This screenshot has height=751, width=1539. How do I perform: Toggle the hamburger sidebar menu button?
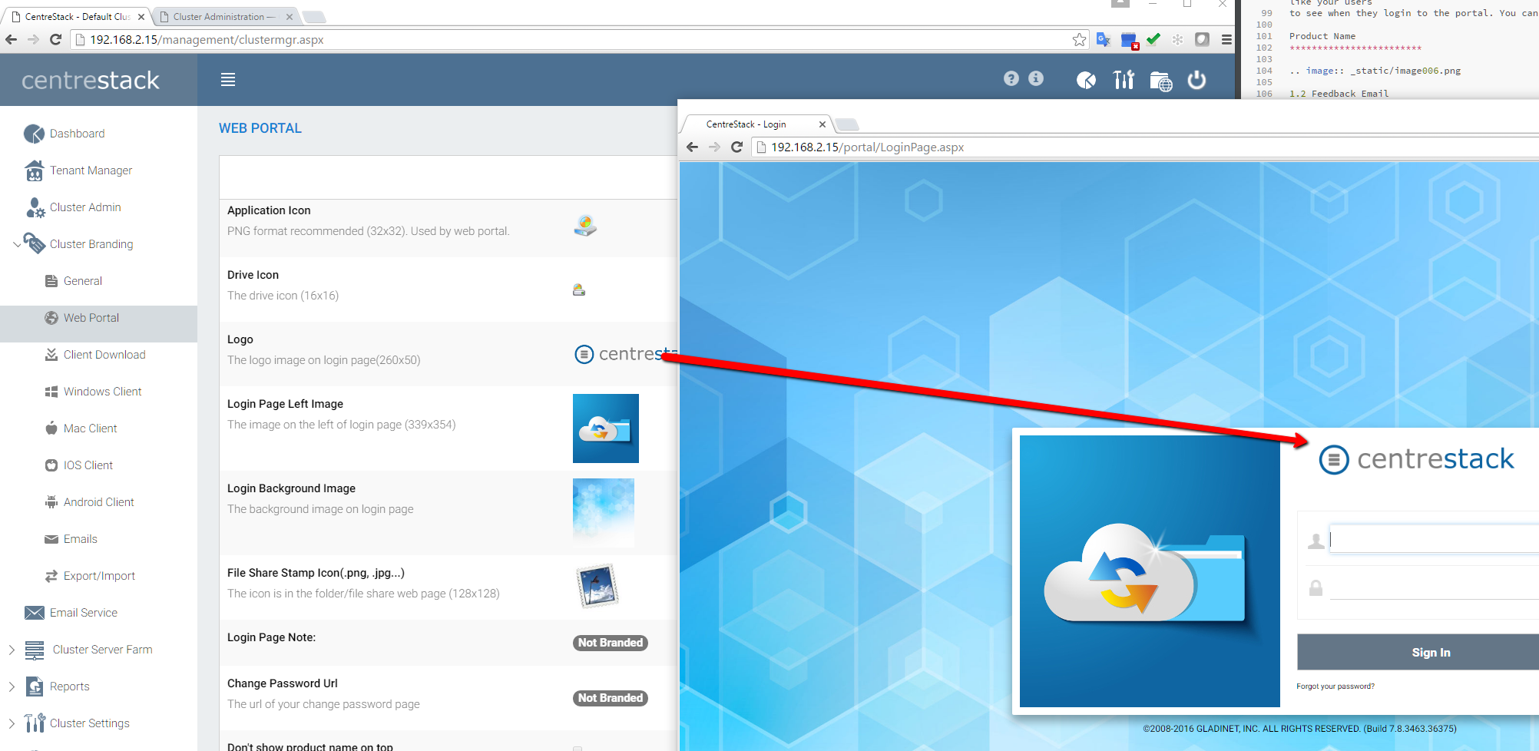pos(228,80)
